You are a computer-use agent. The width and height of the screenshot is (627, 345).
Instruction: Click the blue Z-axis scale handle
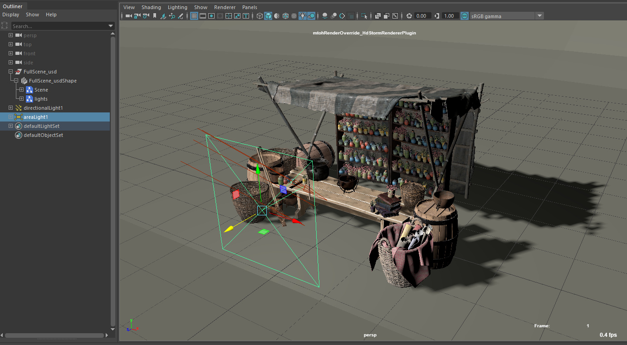pyautogui.click(x=283, y=190)
